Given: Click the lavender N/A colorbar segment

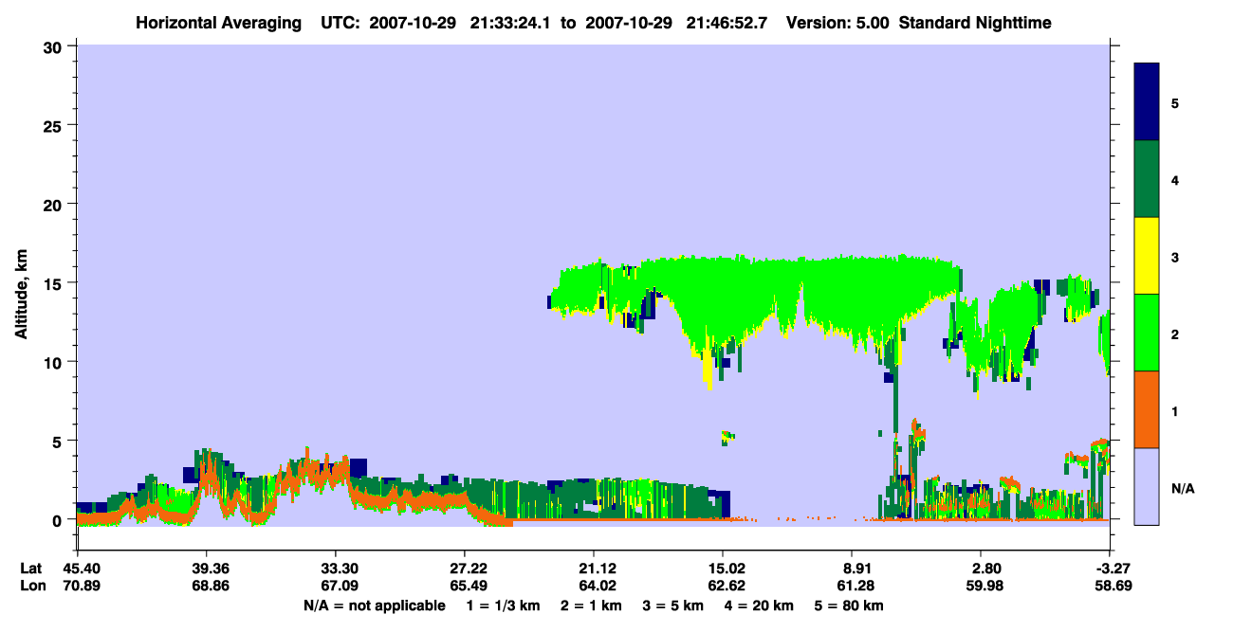Looking at the screenshot, I should pos(1147,486).
